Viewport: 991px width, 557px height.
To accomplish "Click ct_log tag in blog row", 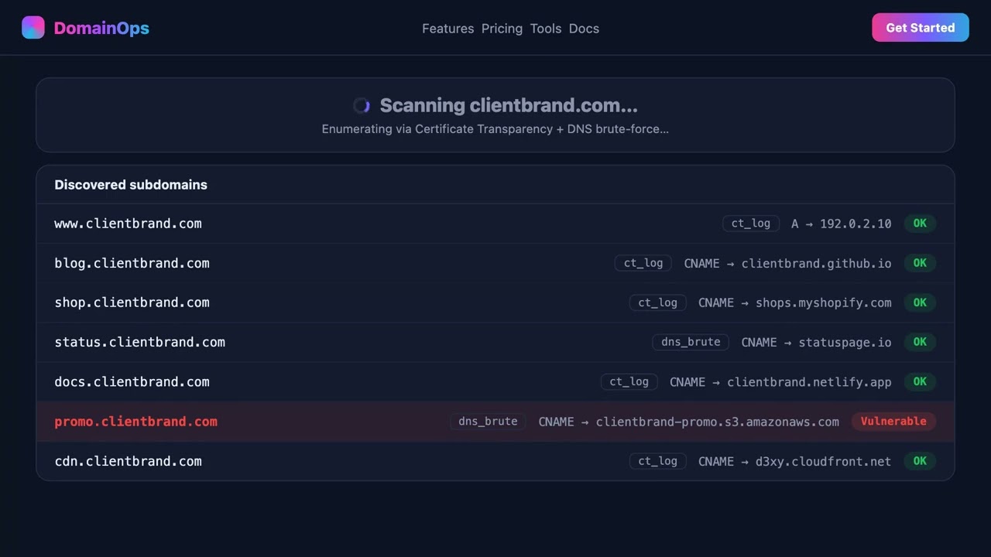I will pyautogui.click(x=643, y=263).
